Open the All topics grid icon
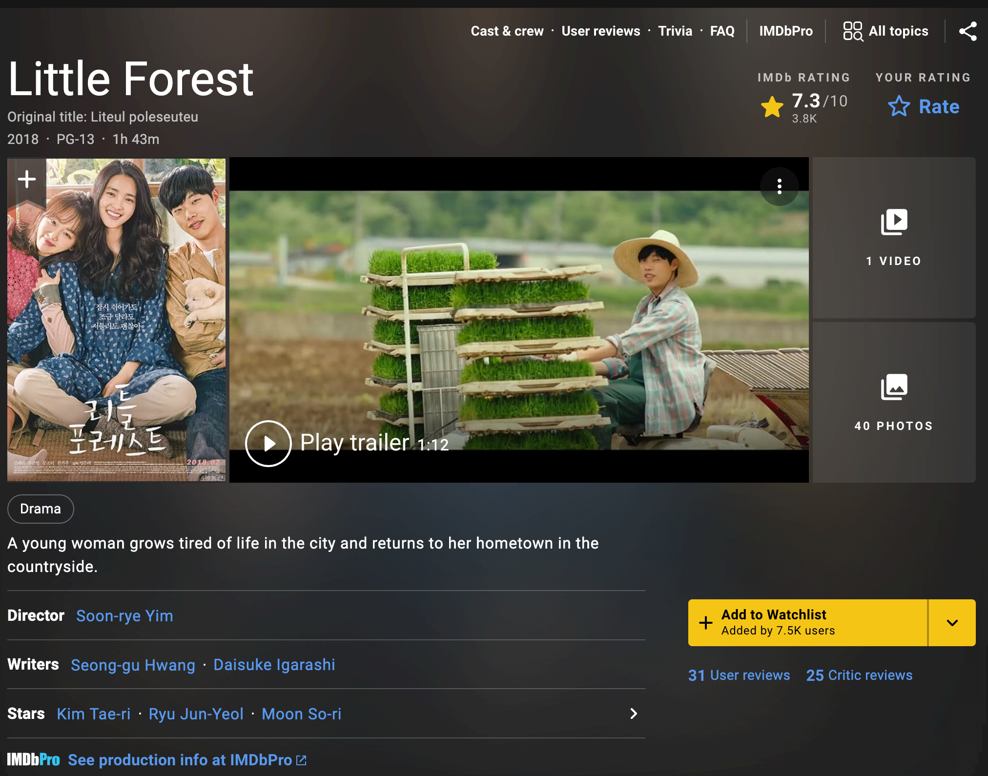The image size is (988, 776). (853, 31)
